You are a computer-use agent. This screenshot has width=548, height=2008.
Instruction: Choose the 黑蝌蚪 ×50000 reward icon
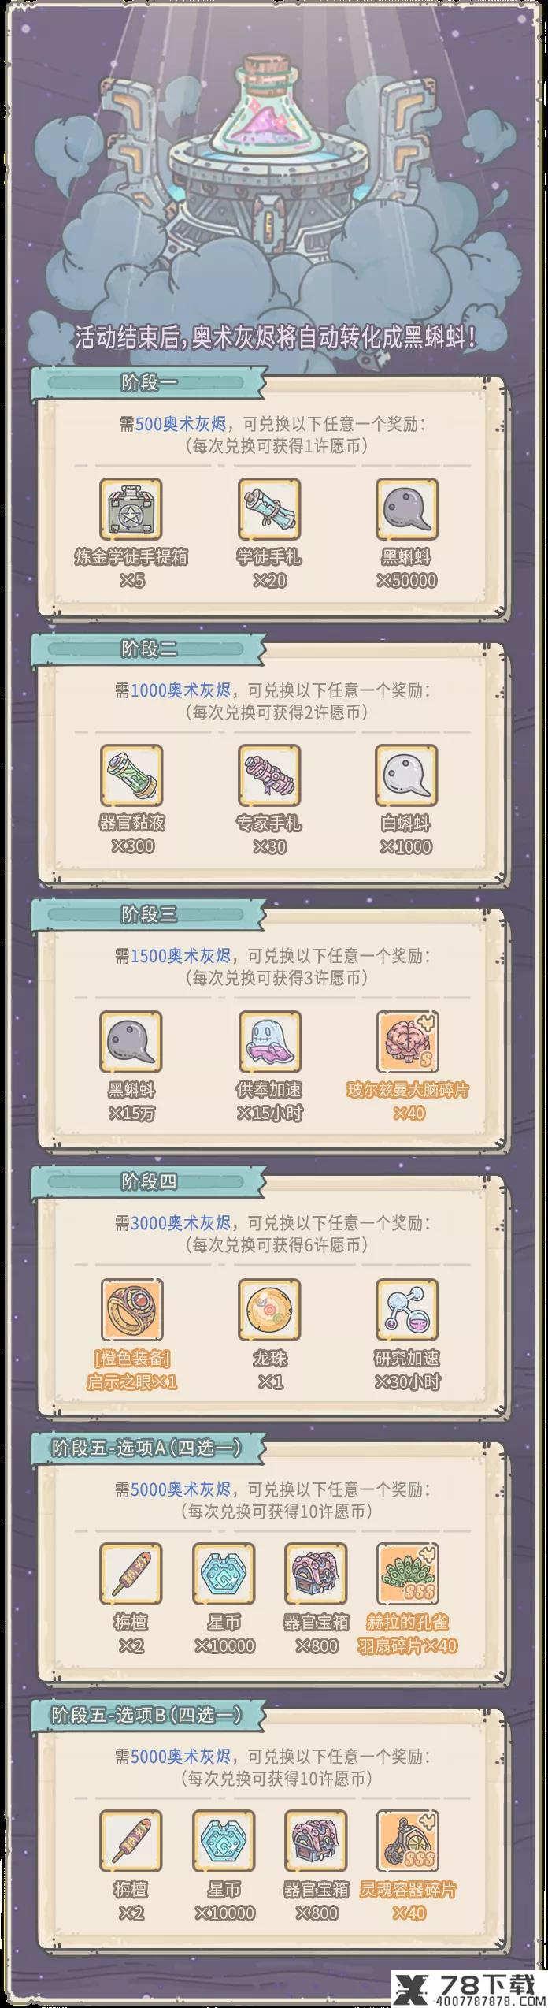[406, 508]
